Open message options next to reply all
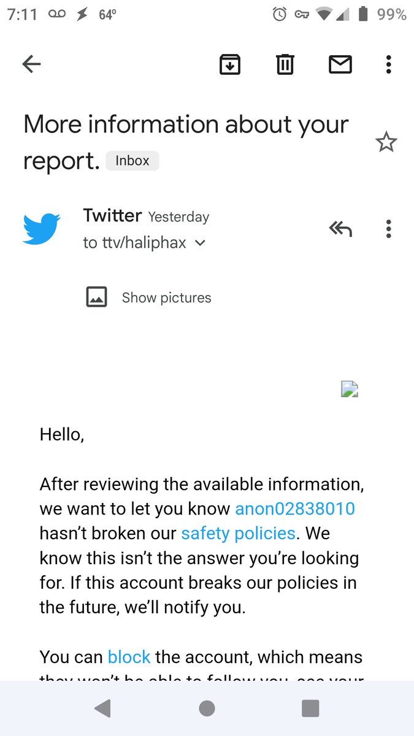This screenshot has height=736, width=414. coord(388,229)
